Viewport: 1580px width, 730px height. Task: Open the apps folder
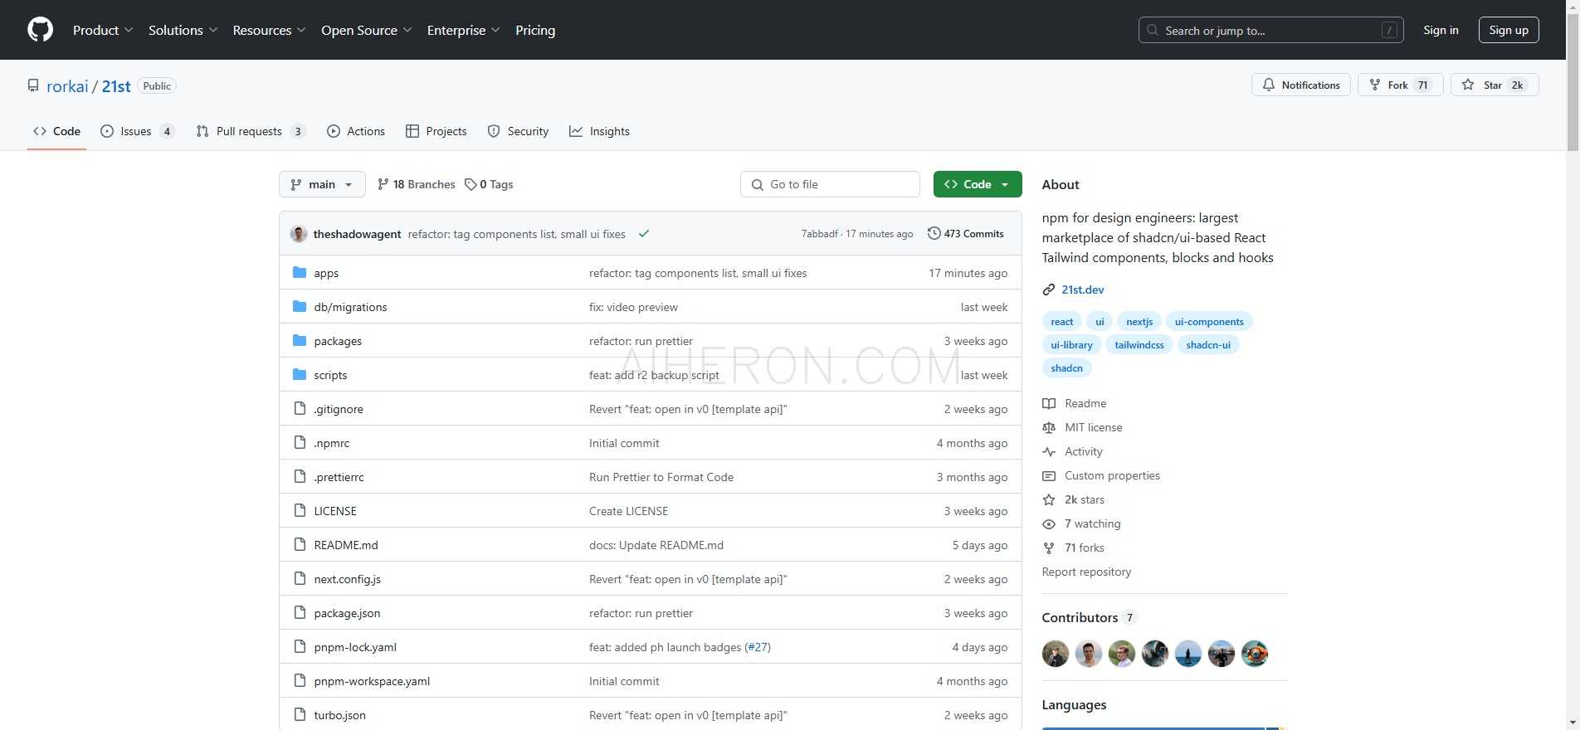(x=326, y=273)
